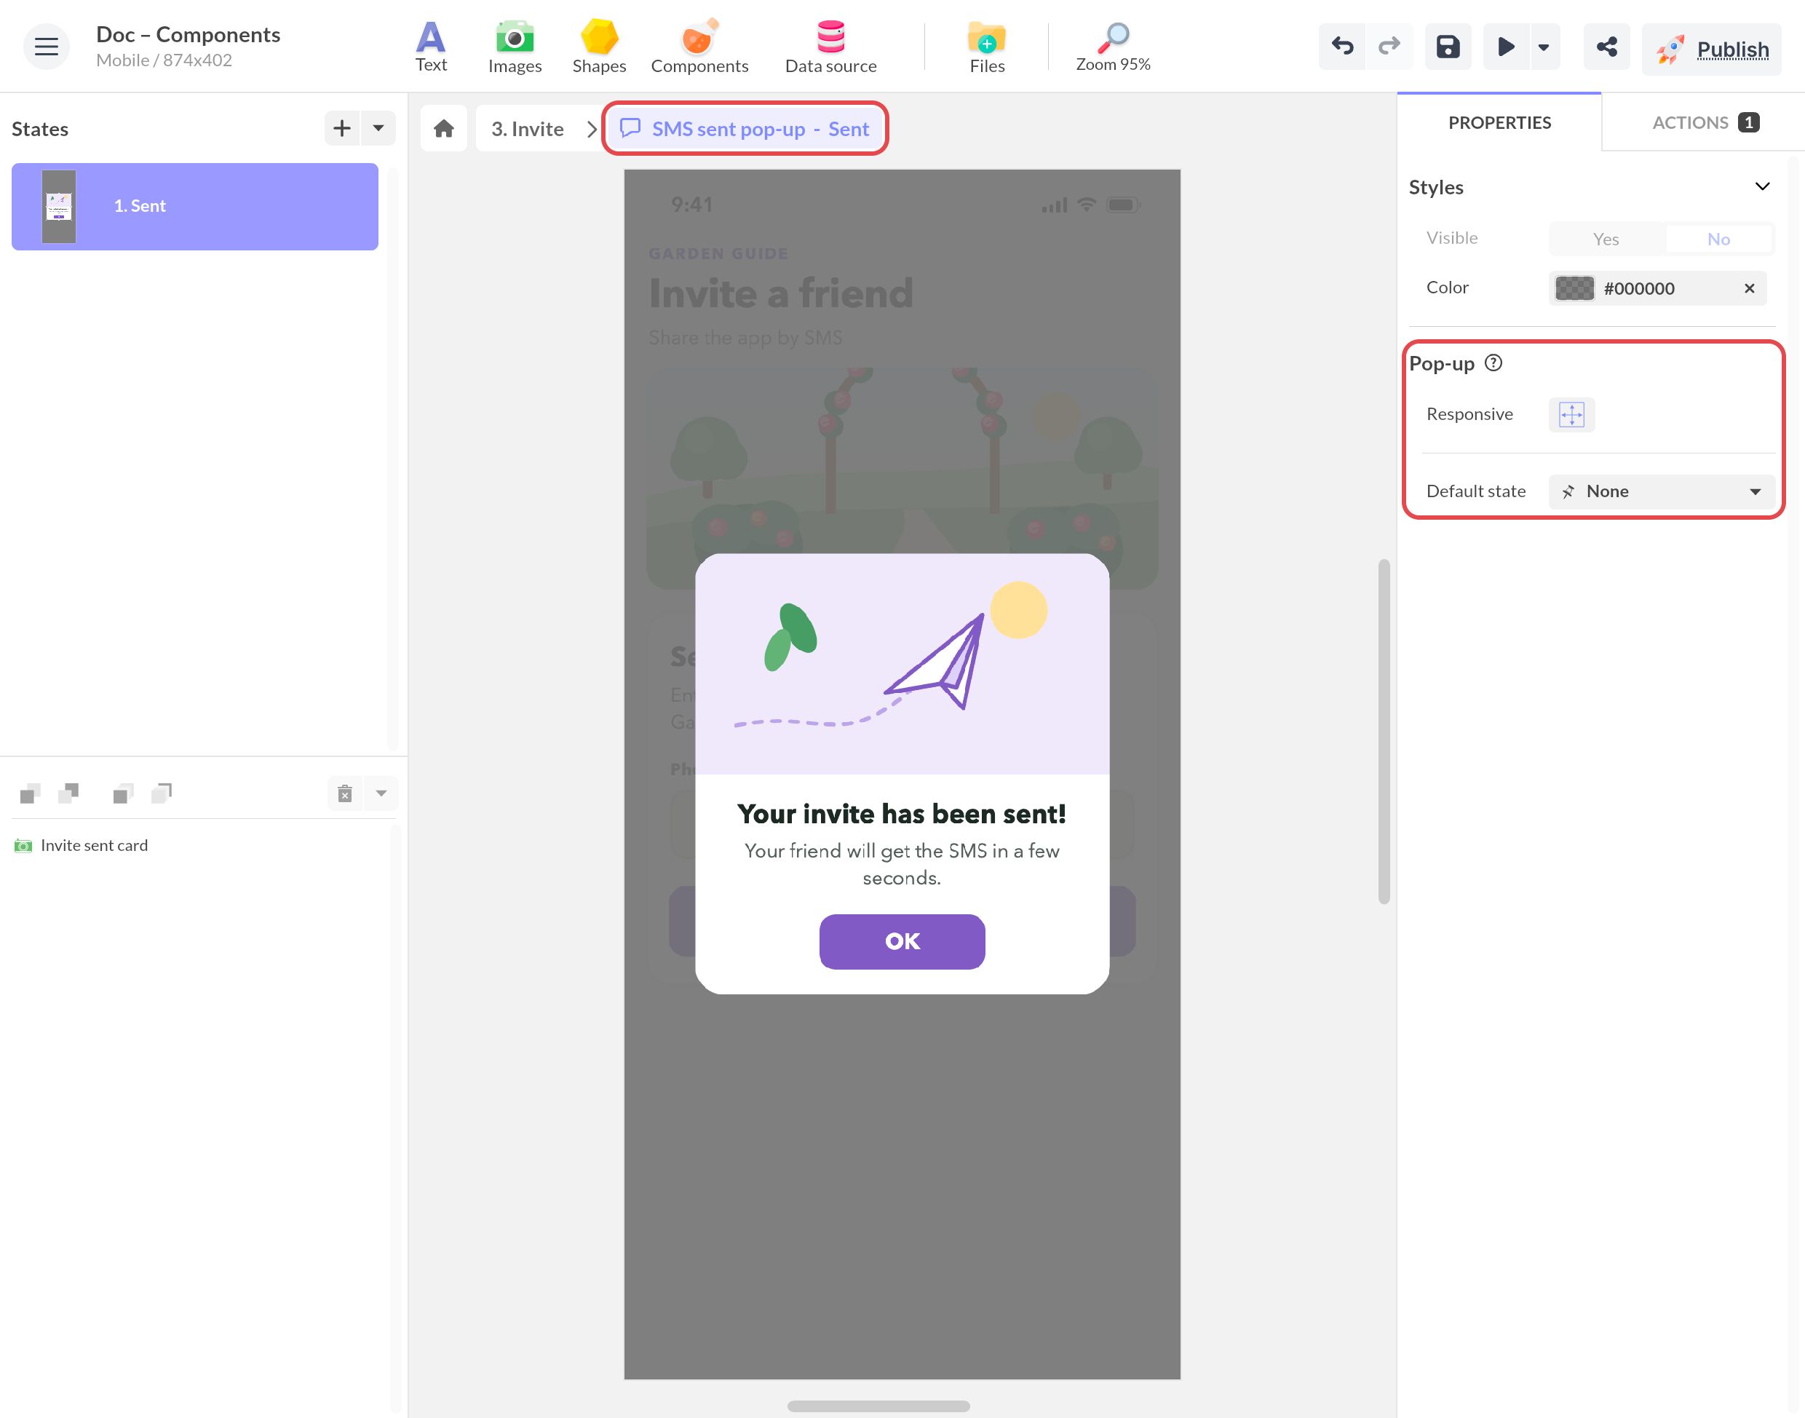Viewport: 1805px width, 1418px height.
Task: Switch to the PROPERTIES tab
Action: pyautogui.click(x=1499, y=123)
